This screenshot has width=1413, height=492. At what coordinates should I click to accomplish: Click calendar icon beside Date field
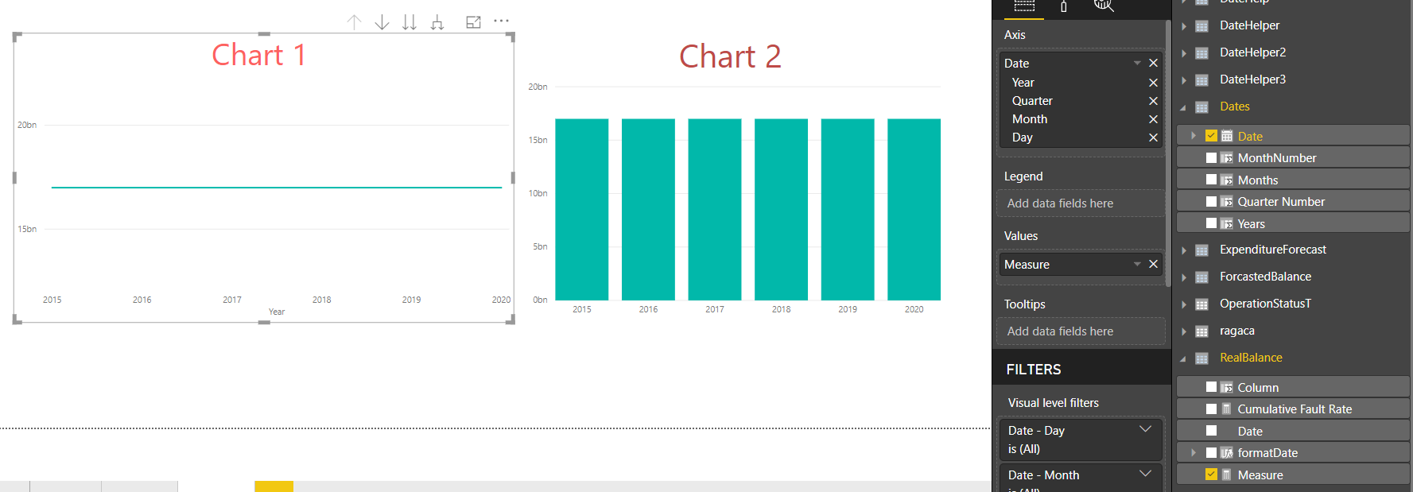point(1227,136)
